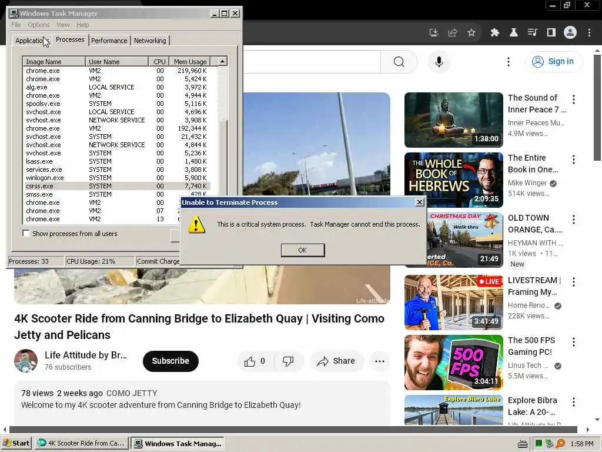The width and height of the screenshot is (602, 452).
Task: Open options menu for OLD TOWN ORANGE video
Action: click(x=574, y=220)
